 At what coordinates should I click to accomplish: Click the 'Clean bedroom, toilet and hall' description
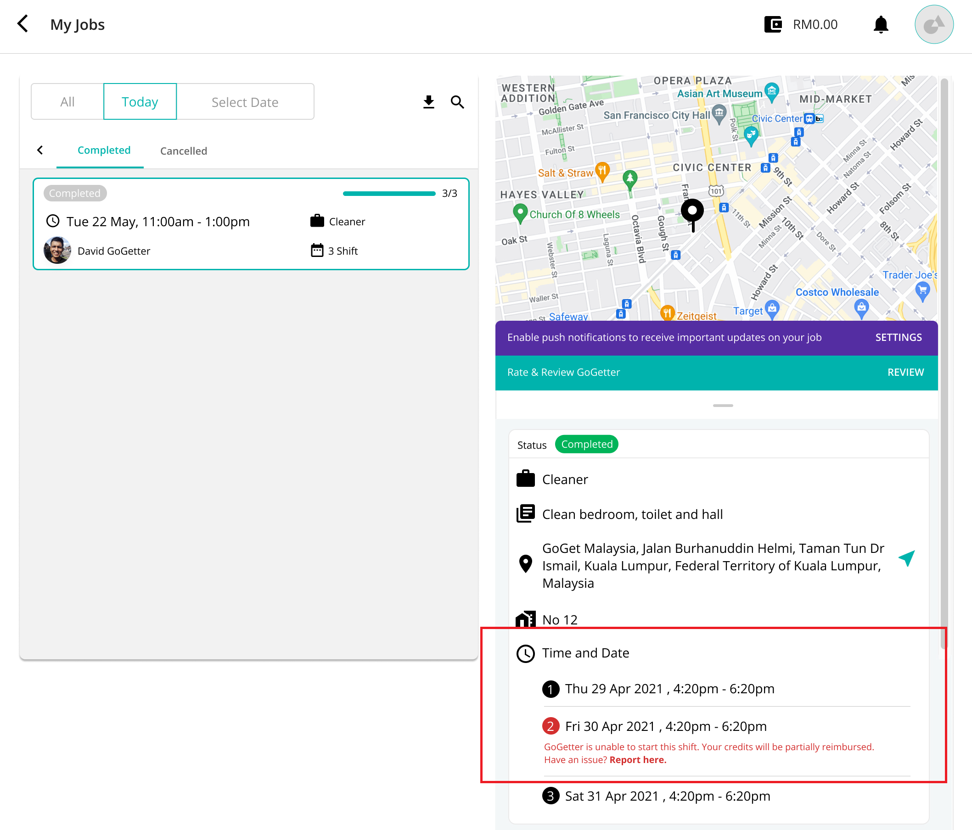[632, 514]
